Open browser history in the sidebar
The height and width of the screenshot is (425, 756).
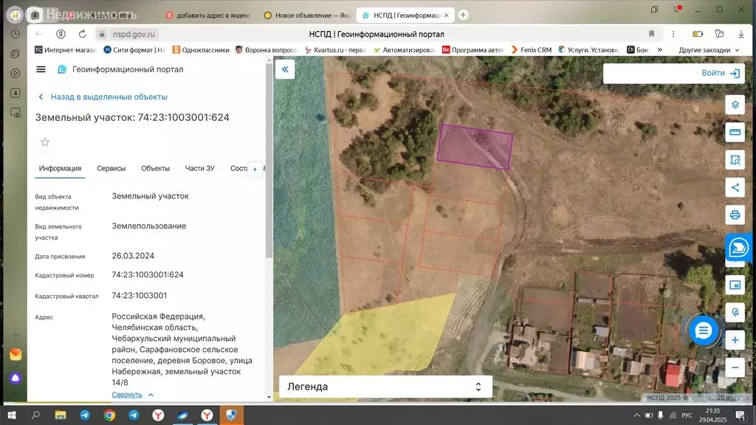(16, 34)
